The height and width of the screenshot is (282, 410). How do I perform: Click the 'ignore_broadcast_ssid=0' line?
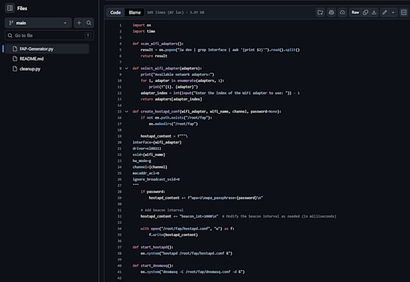coord(156,180)
